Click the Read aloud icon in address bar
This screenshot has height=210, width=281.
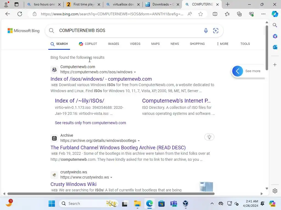tap(190, 14)
